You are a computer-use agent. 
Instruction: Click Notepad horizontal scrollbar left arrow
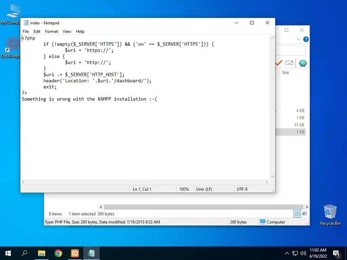pos(23,182)
